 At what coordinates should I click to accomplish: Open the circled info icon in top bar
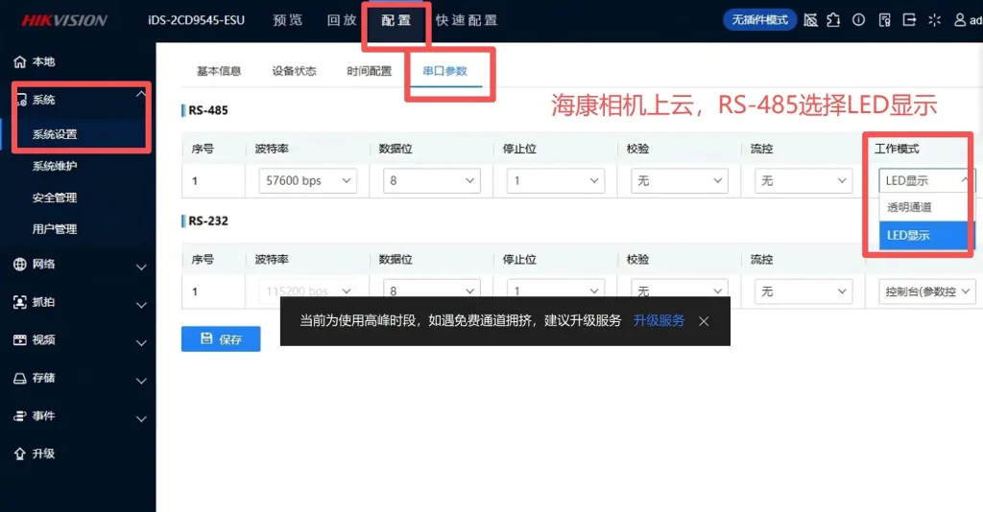859,20
